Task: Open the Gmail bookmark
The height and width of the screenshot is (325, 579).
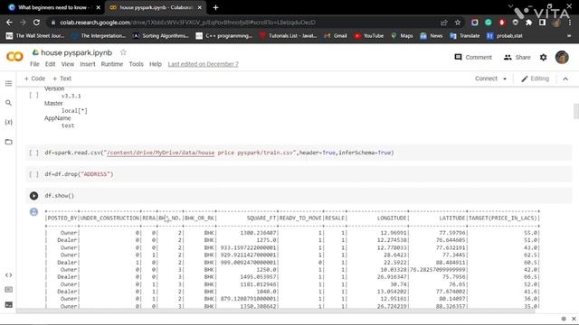Action: click(336, 36)
